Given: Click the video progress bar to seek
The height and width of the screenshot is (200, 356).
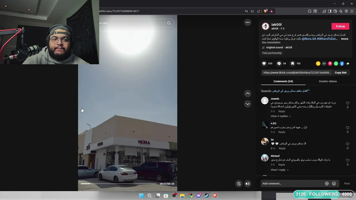Looking at the screenshot, I should [x=119, y=184].
